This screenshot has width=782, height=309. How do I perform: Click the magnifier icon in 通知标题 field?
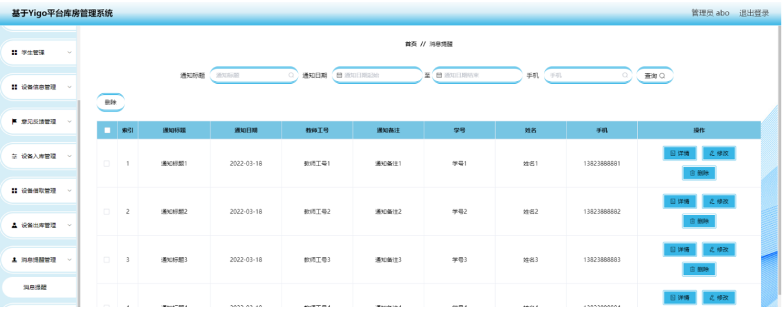click(291, 75)
